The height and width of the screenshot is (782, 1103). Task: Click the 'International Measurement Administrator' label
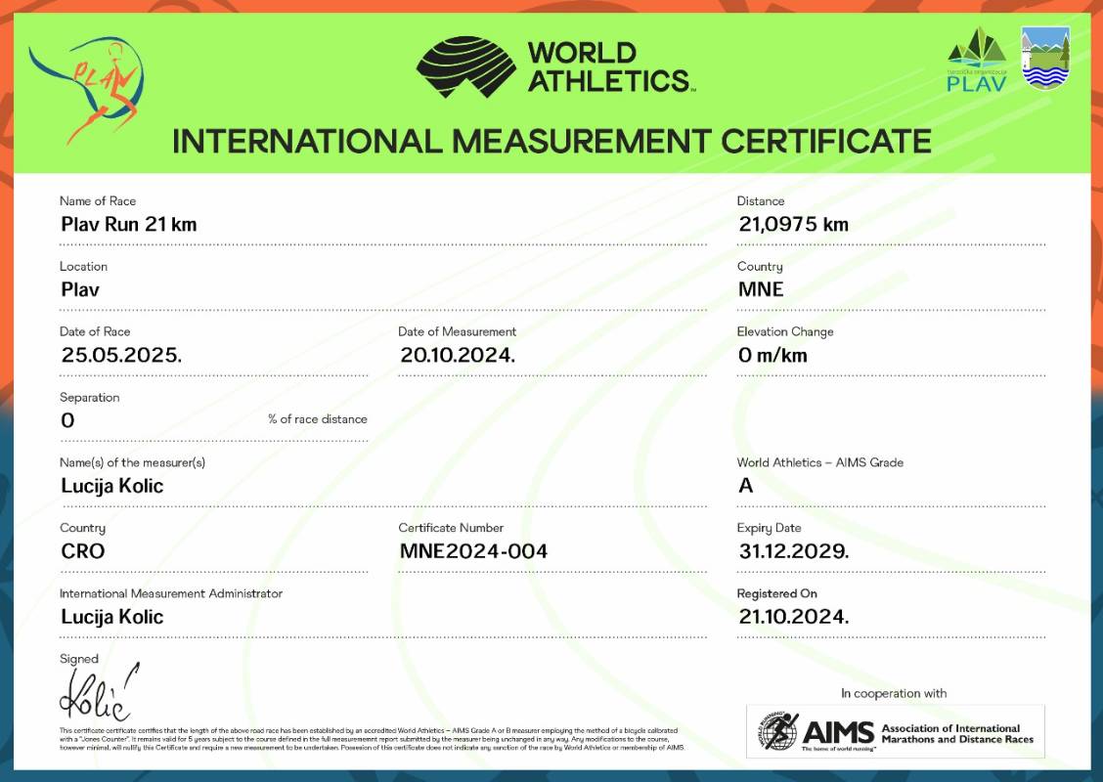pos(171,593)
